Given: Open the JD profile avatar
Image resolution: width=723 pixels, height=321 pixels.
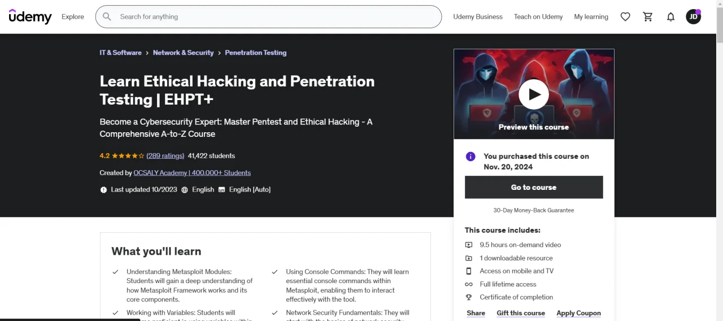Looking at the screenshot, I should pyautogui.click(x=693, y=16).
